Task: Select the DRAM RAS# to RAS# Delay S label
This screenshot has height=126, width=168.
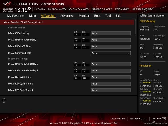Action: point(23,70)
